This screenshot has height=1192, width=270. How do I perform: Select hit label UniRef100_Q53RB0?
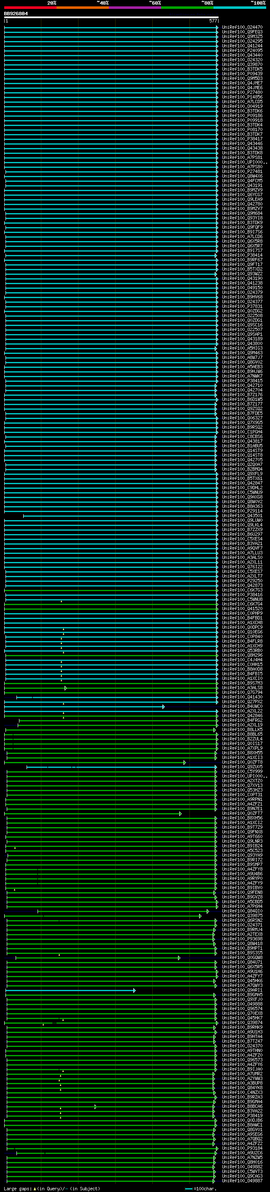(242, 651)
